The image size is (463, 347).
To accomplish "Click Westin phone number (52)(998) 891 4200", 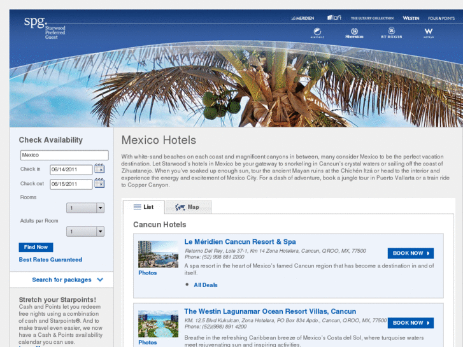I will (224, 327).
